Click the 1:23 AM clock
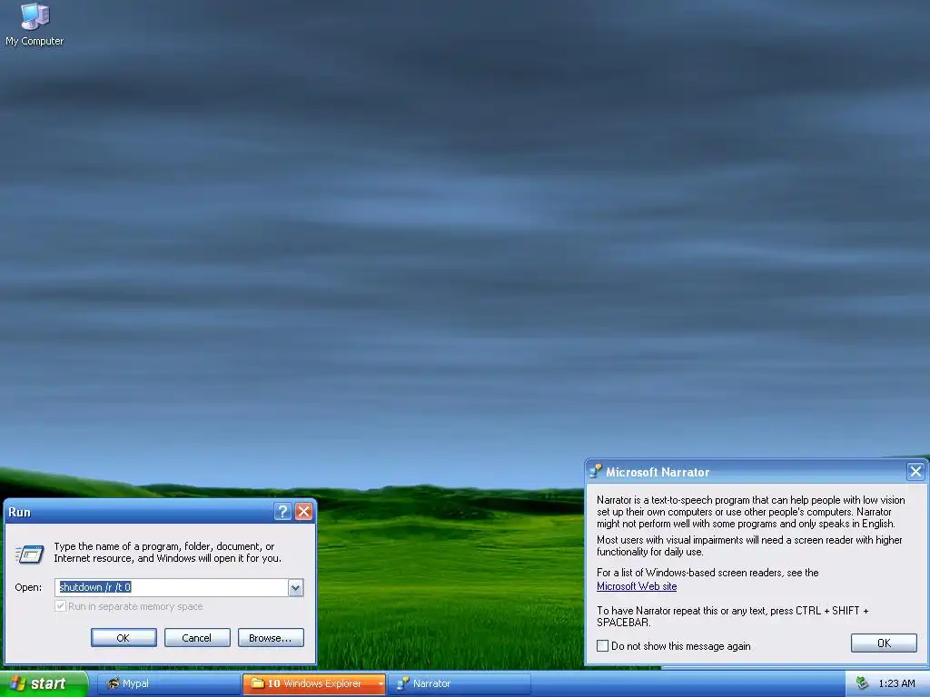 tap(896, 683)
